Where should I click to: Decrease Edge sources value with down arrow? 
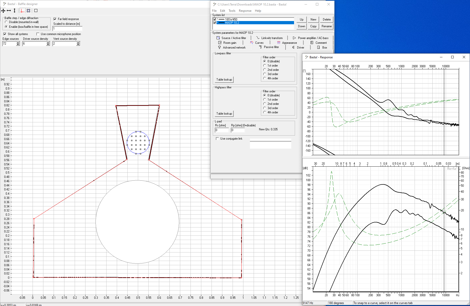click(18, 45)
